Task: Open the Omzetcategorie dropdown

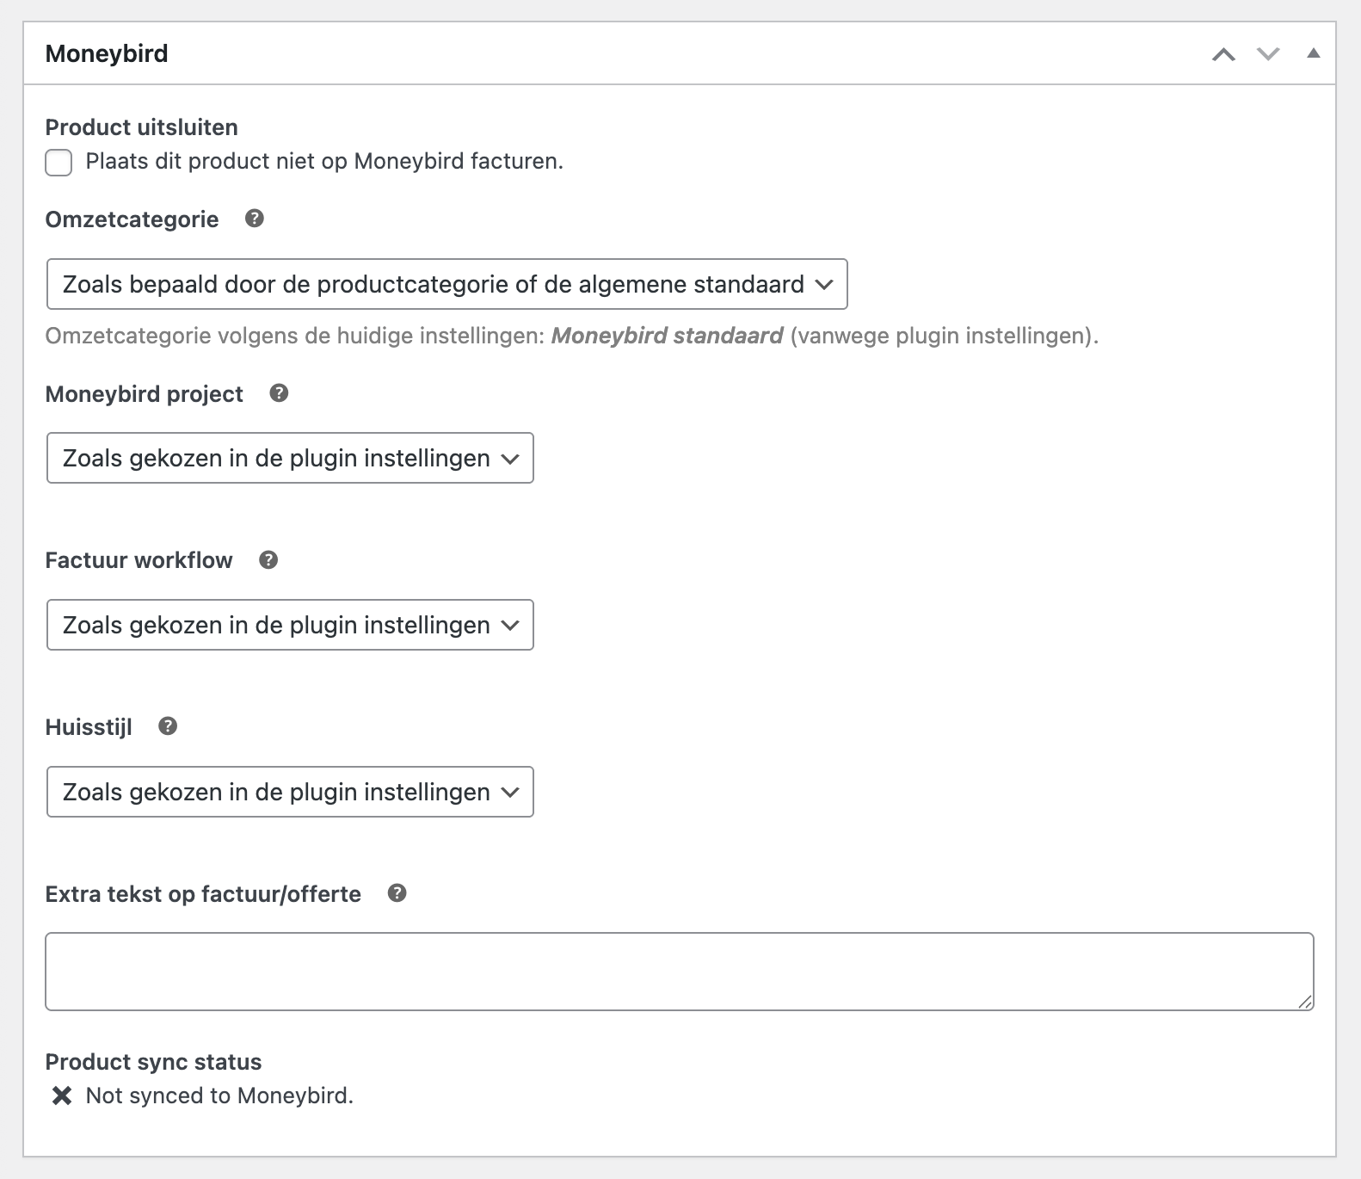Action: [x=446, y=284]
